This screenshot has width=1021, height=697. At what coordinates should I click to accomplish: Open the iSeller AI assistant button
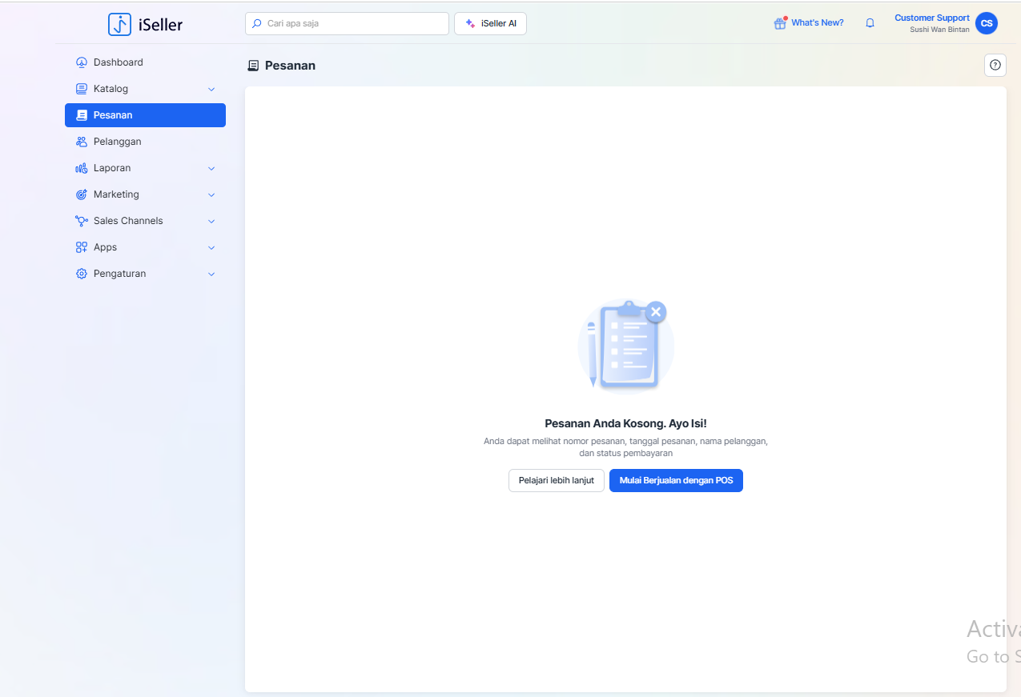tap(490, 24)
